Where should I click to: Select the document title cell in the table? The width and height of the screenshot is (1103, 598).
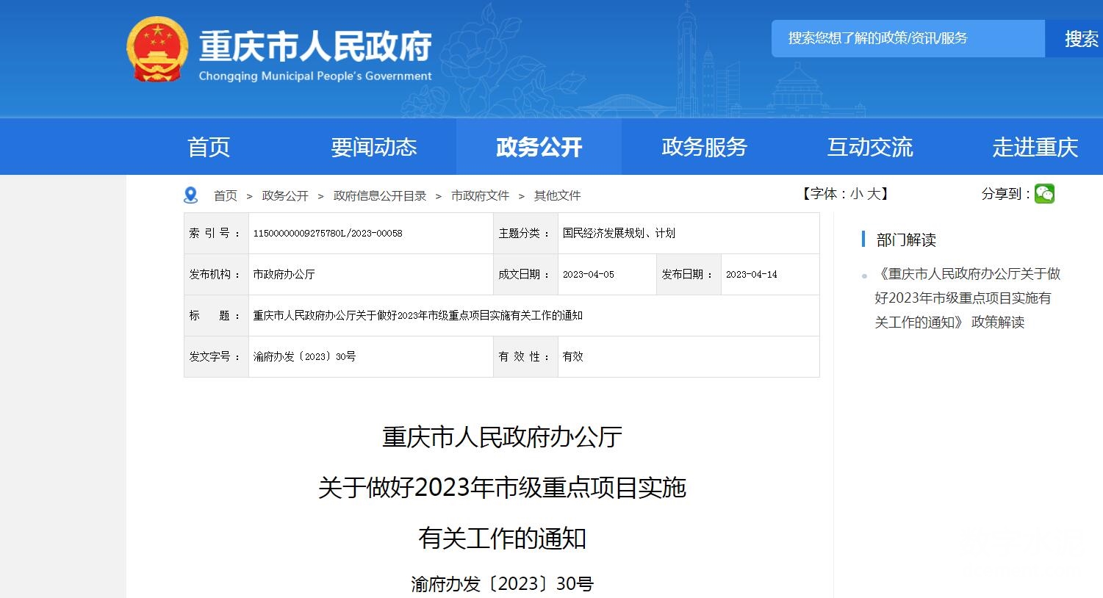(x=534, y=315)
